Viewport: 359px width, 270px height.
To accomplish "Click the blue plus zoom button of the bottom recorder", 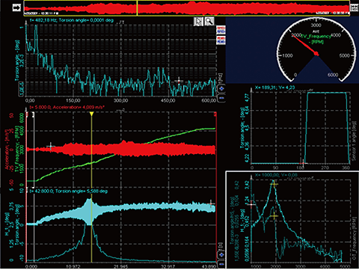I will [x=221, y=255].
